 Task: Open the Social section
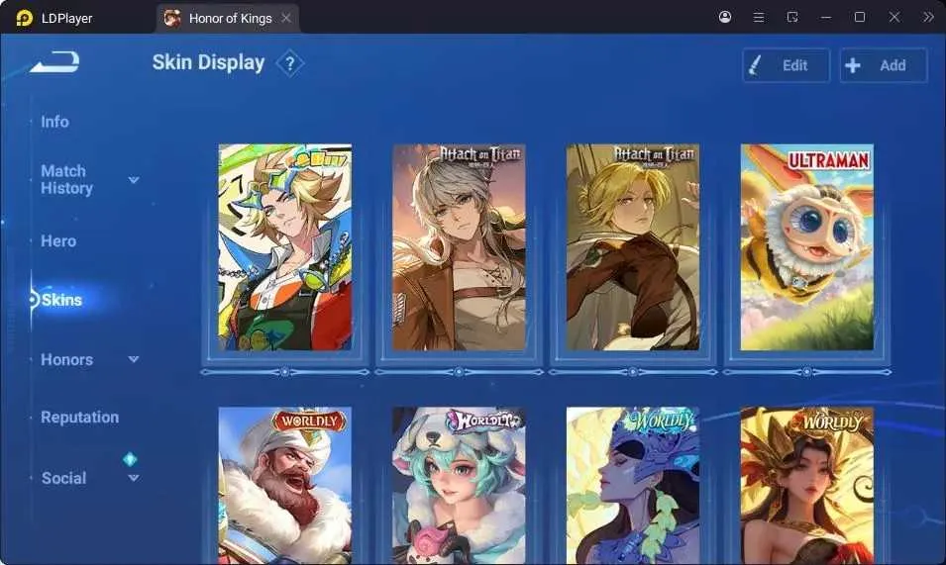[x=63, y=478]
